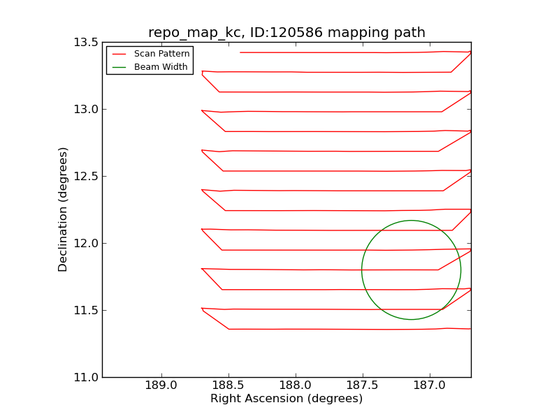559x419 pixels.
Task: Click the y-axis tick label 11.5
Action: pyautogui.click(x=86, y=310)
